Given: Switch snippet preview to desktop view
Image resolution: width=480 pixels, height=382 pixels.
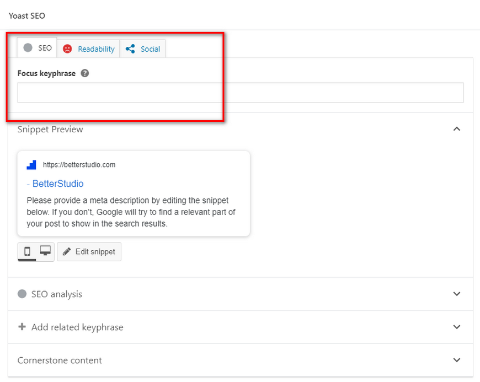Looking at the screenshot, I should pyautogui.click(x=45, y=251).
